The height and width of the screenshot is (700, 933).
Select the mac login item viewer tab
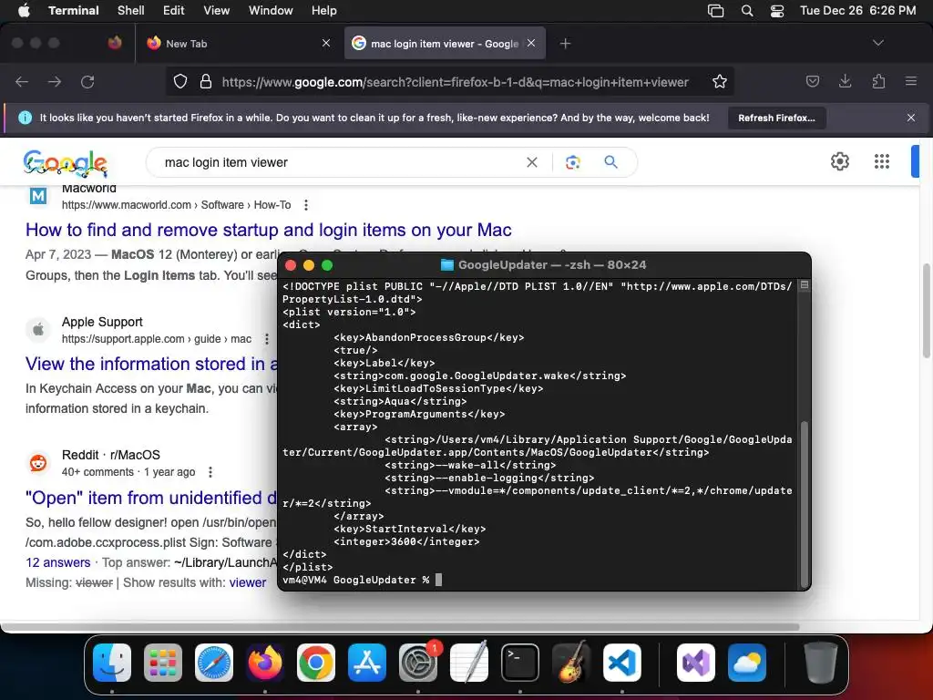(x=445, y=44)
